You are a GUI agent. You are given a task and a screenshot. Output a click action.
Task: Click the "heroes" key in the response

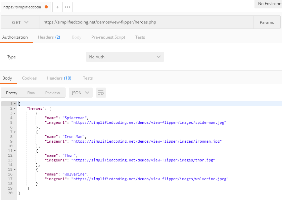coord(36,108)
